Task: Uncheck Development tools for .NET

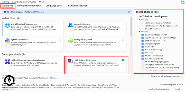Action: pyautogui.click(x=143, y=35)
